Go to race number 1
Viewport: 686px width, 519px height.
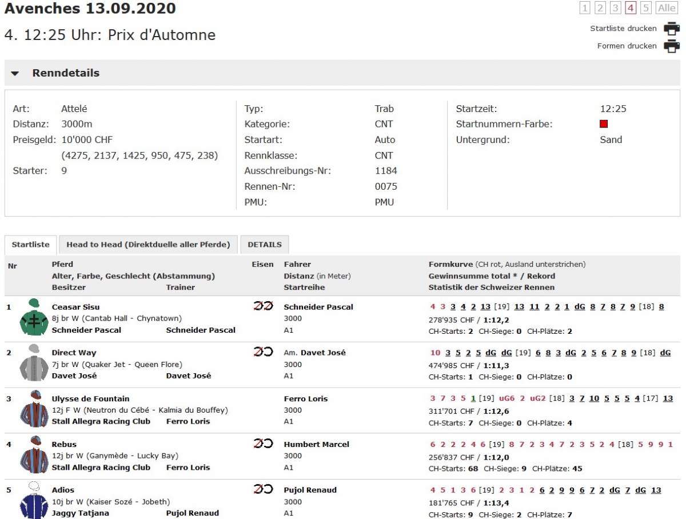pos(584,8)
